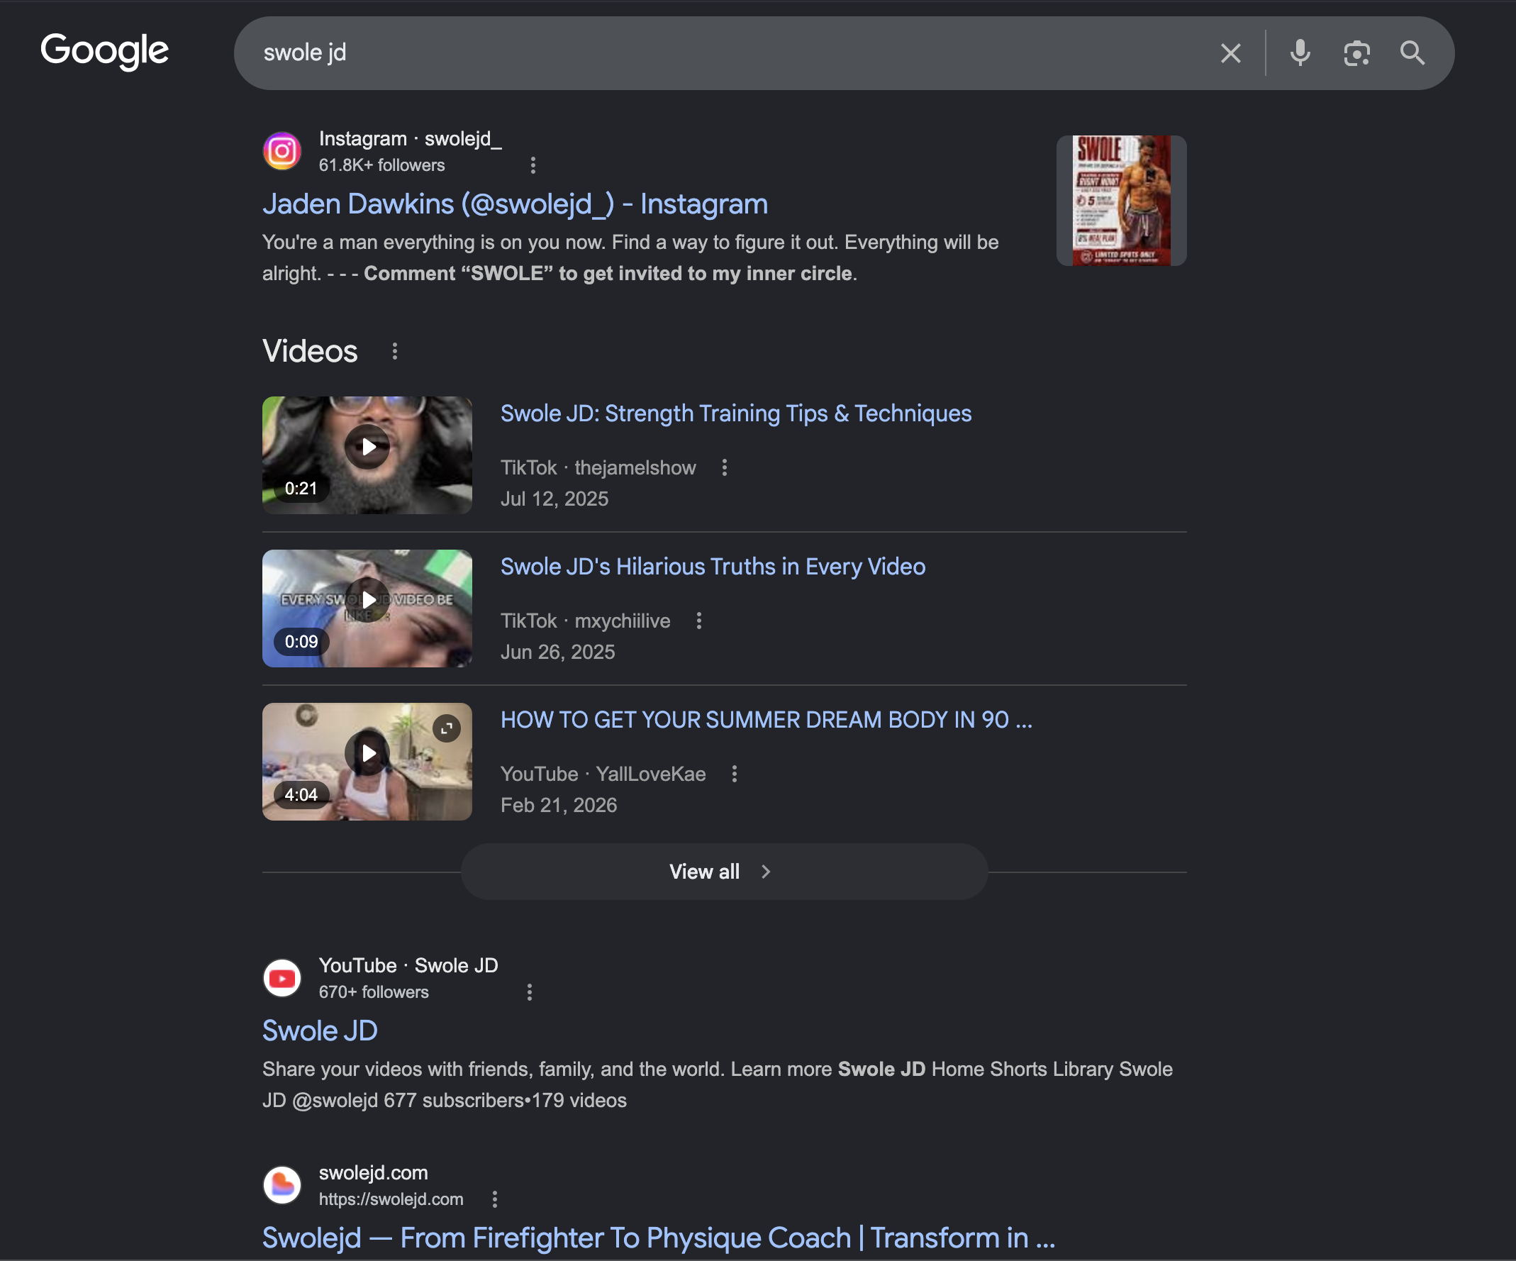1516x1261 pixels.
Task: Open more options for the Instagram swolejd_ result
Action: [x=533, y=165]
